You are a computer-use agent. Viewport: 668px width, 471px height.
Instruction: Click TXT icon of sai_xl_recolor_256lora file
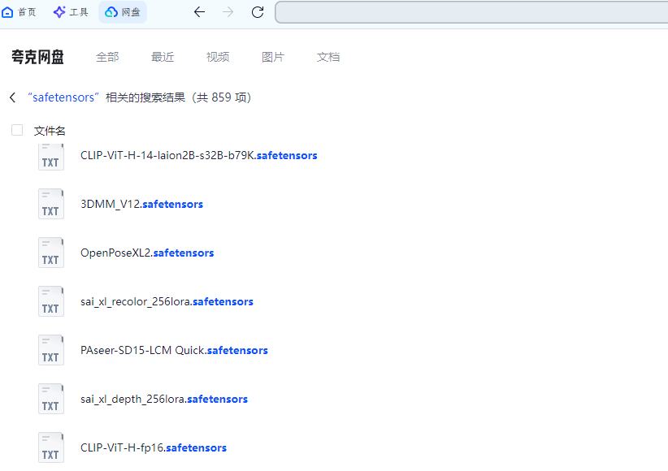[x=51, y=301]
